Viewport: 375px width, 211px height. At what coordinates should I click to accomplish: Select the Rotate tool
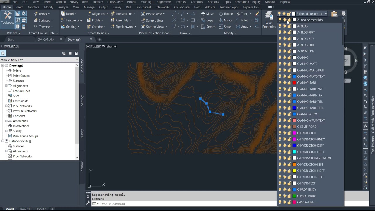pos(226,14)
